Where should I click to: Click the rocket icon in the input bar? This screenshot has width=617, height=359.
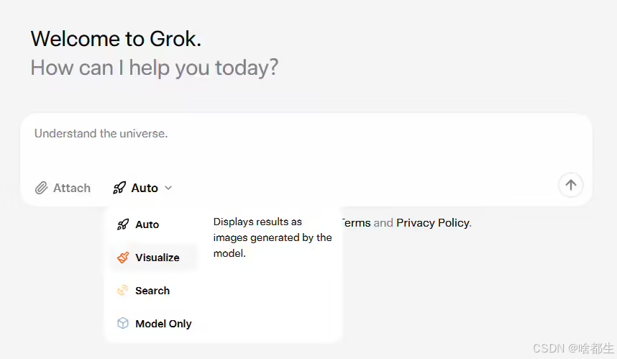119,188
